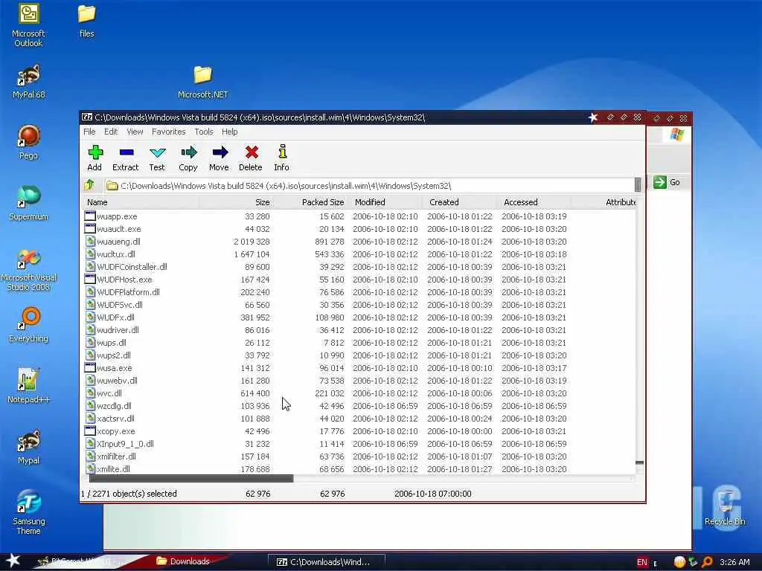Select file XInput9_1_0.dll
The width and height of the screenshot is (762, 571).
click(125, 444)
